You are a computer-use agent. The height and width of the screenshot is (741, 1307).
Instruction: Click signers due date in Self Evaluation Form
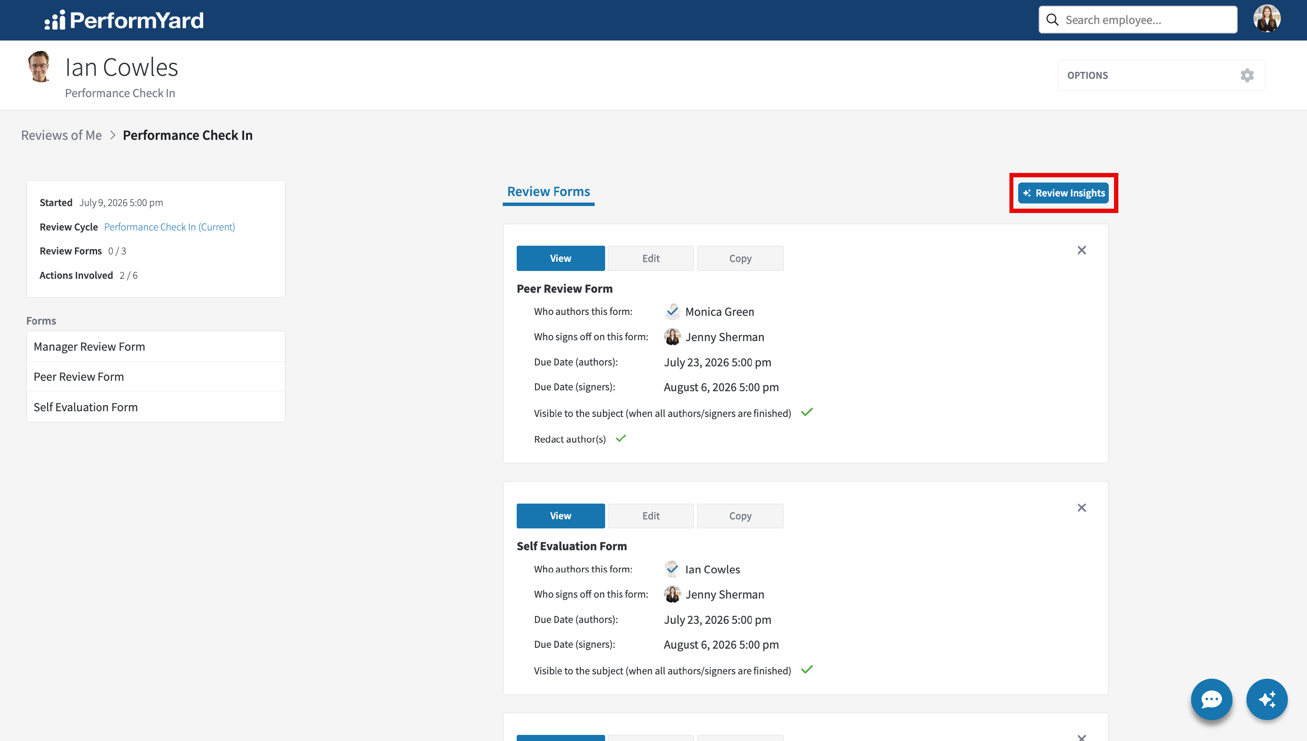click(x=721, y=645)
